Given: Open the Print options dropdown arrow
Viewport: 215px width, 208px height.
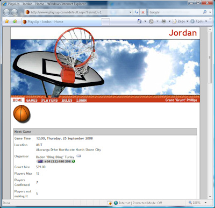Looking at the screenshot, I should tap(169, 21).
